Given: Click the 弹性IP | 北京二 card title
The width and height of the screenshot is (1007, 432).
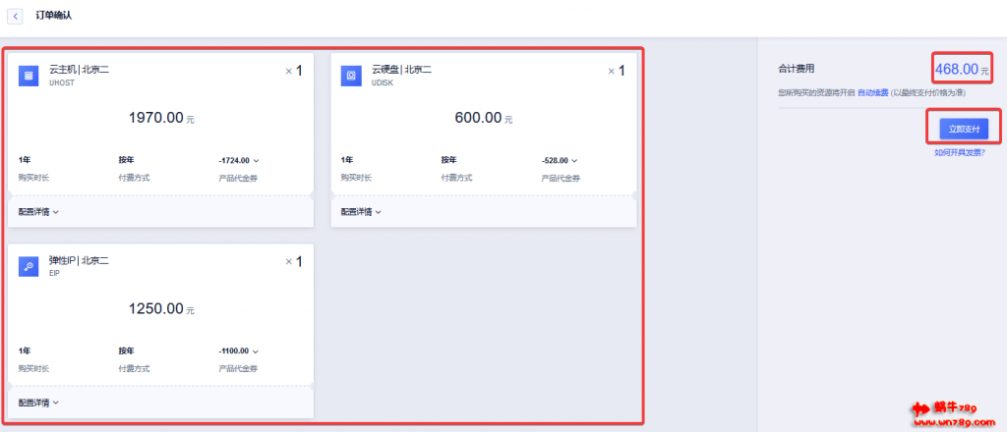Looking at the screenshot, I should coord(79,260).
